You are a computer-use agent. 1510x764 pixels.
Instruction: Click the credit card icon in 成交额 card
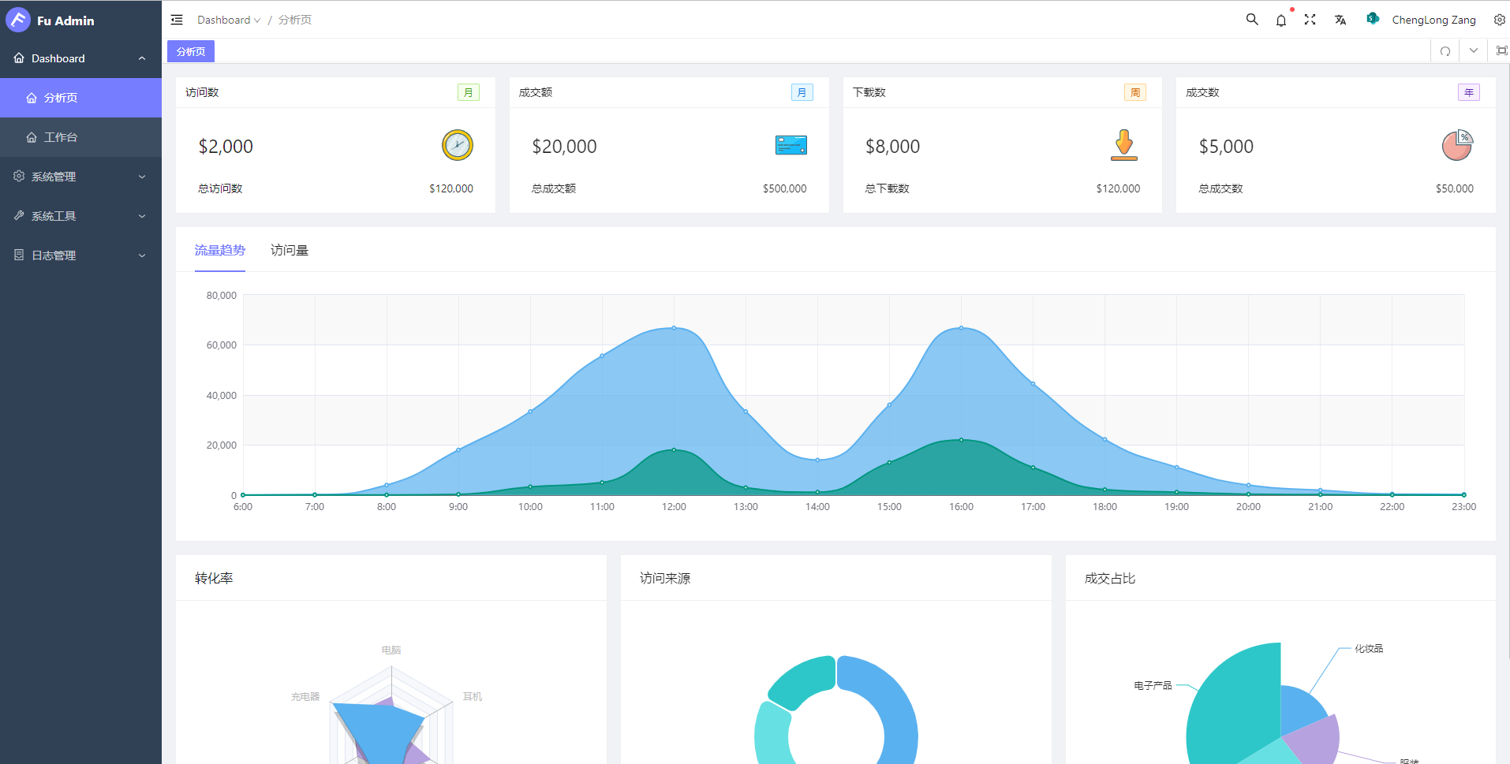[x=791, y=145]
